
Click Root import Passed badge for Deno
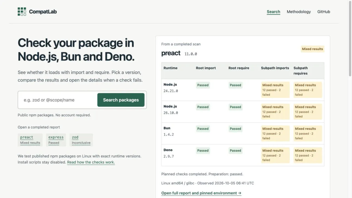(x=203, y=150)
